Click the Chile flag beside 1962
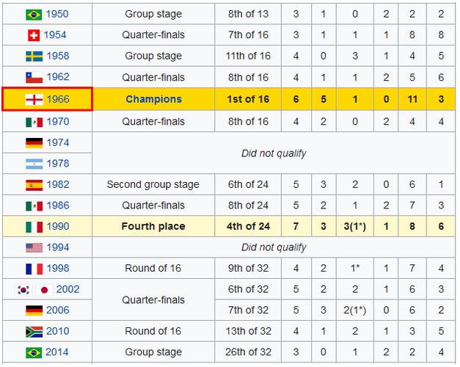 [x=34, y=78]
